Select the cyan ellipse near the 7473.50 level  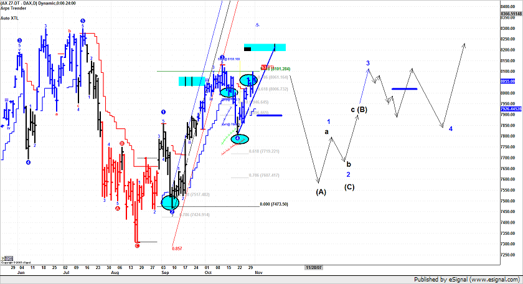[170, 202]
